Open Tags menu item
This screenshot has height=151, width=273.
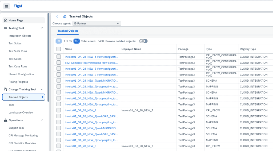(x=11, y=105)
